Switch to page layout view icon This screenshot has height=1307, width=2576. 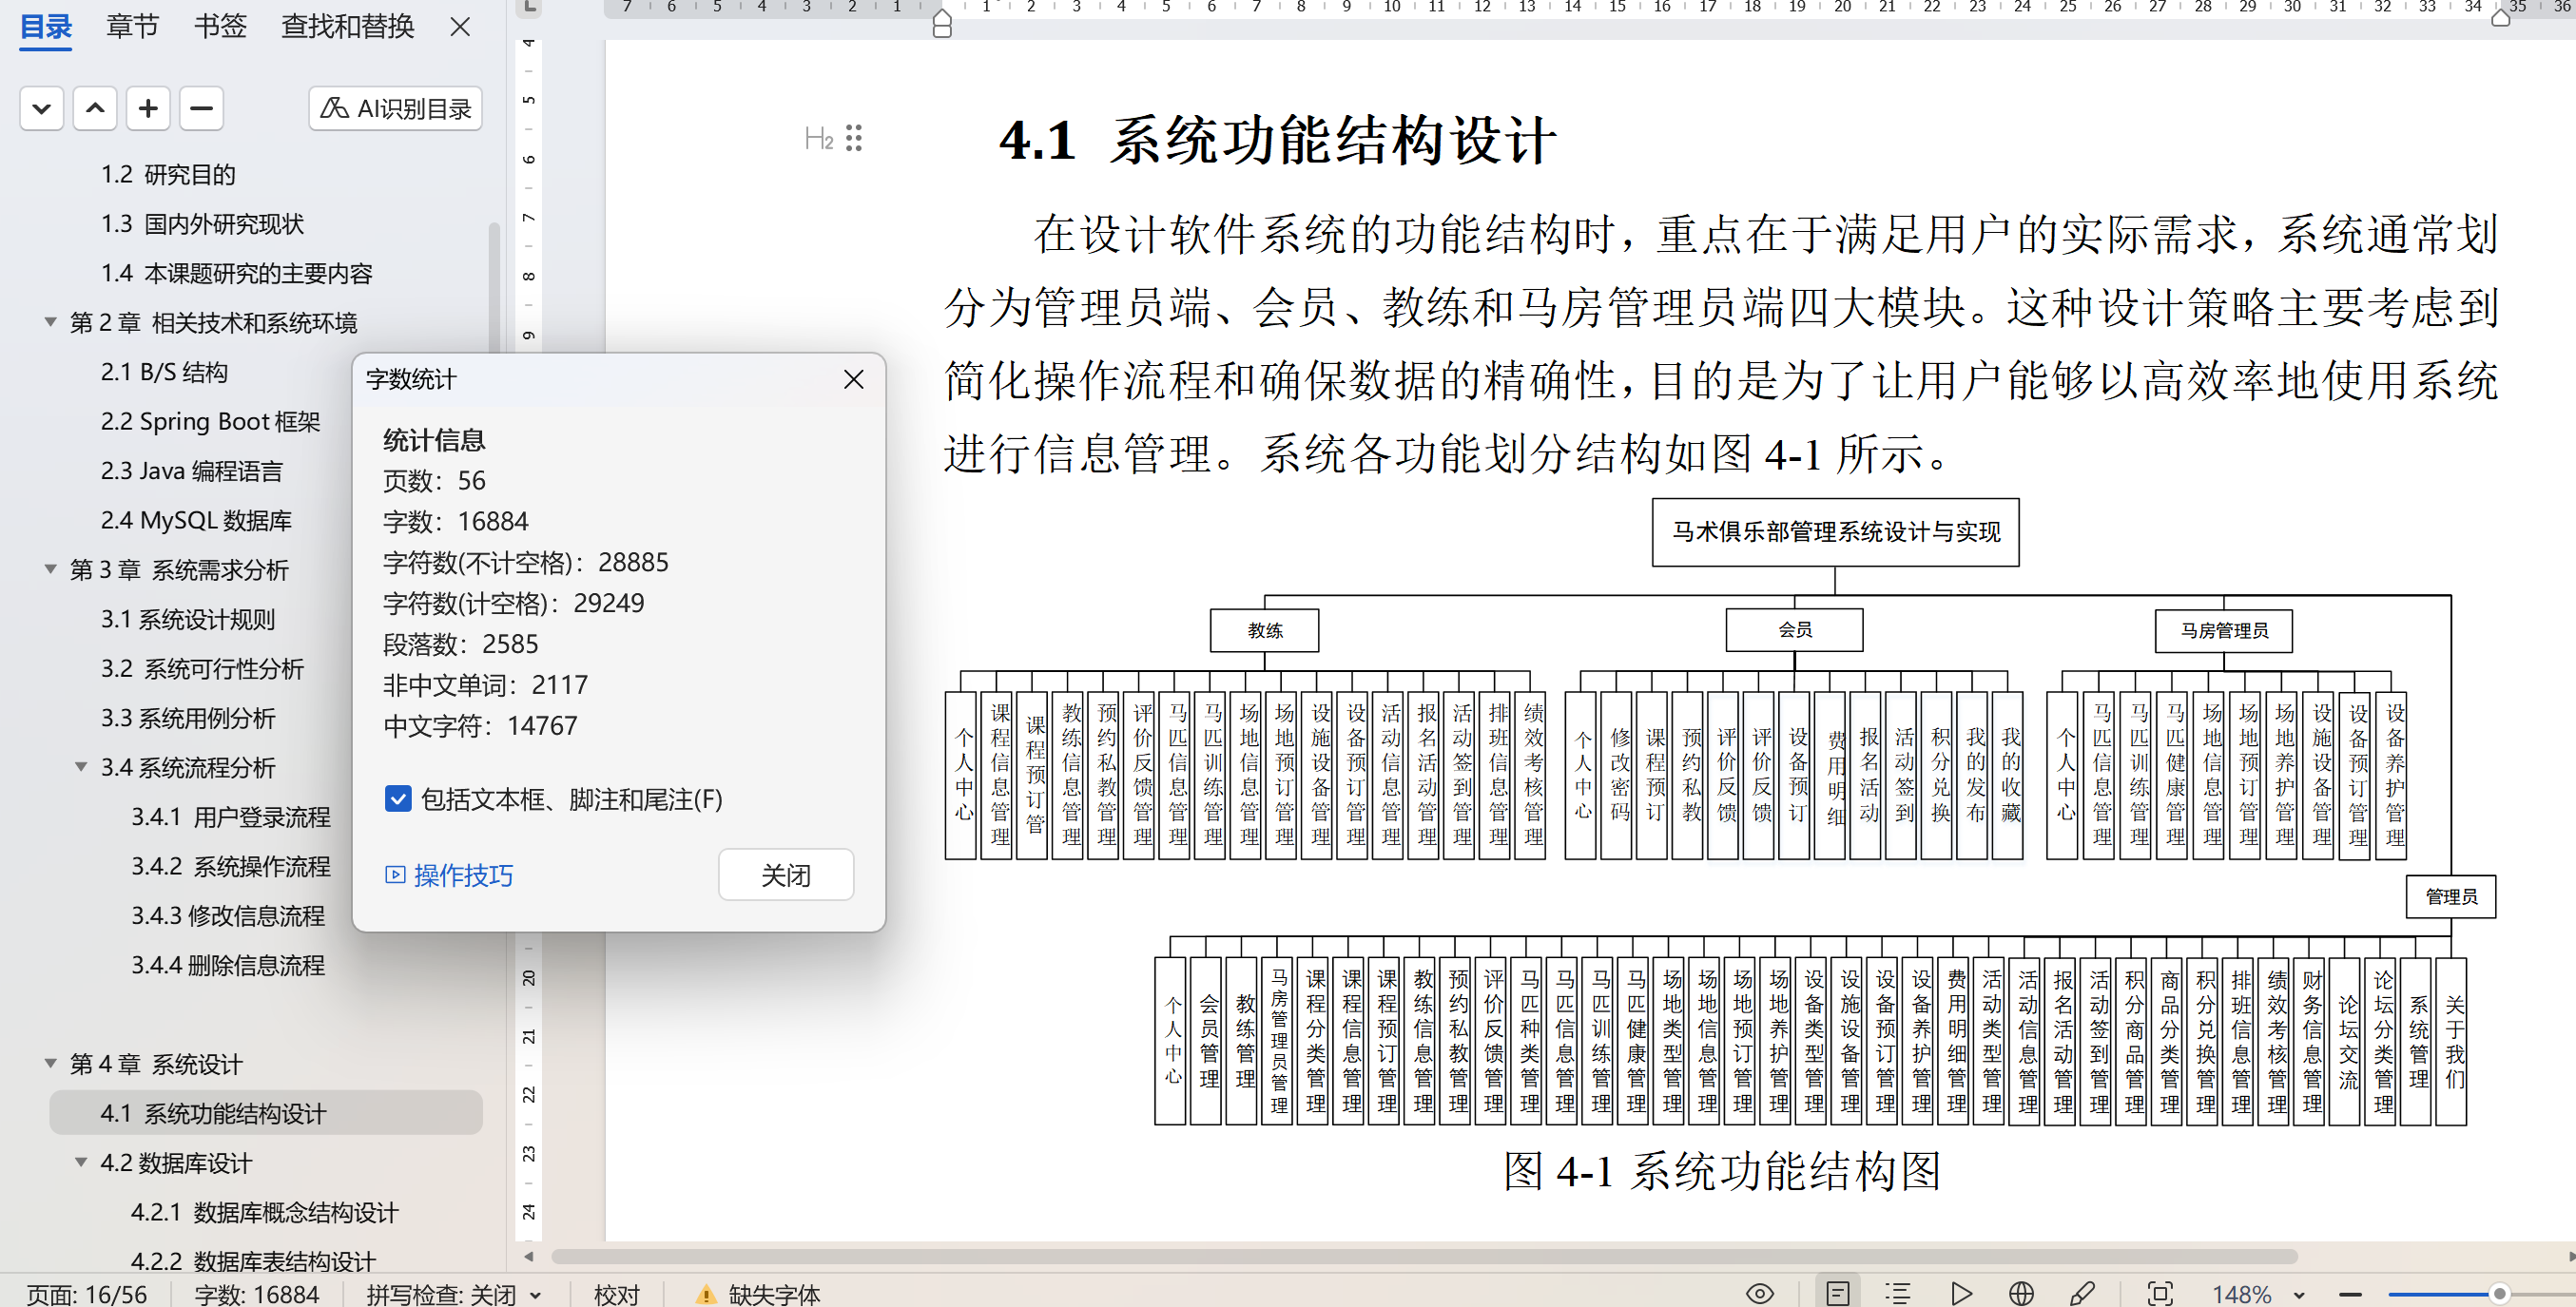coord(1837,1293)
